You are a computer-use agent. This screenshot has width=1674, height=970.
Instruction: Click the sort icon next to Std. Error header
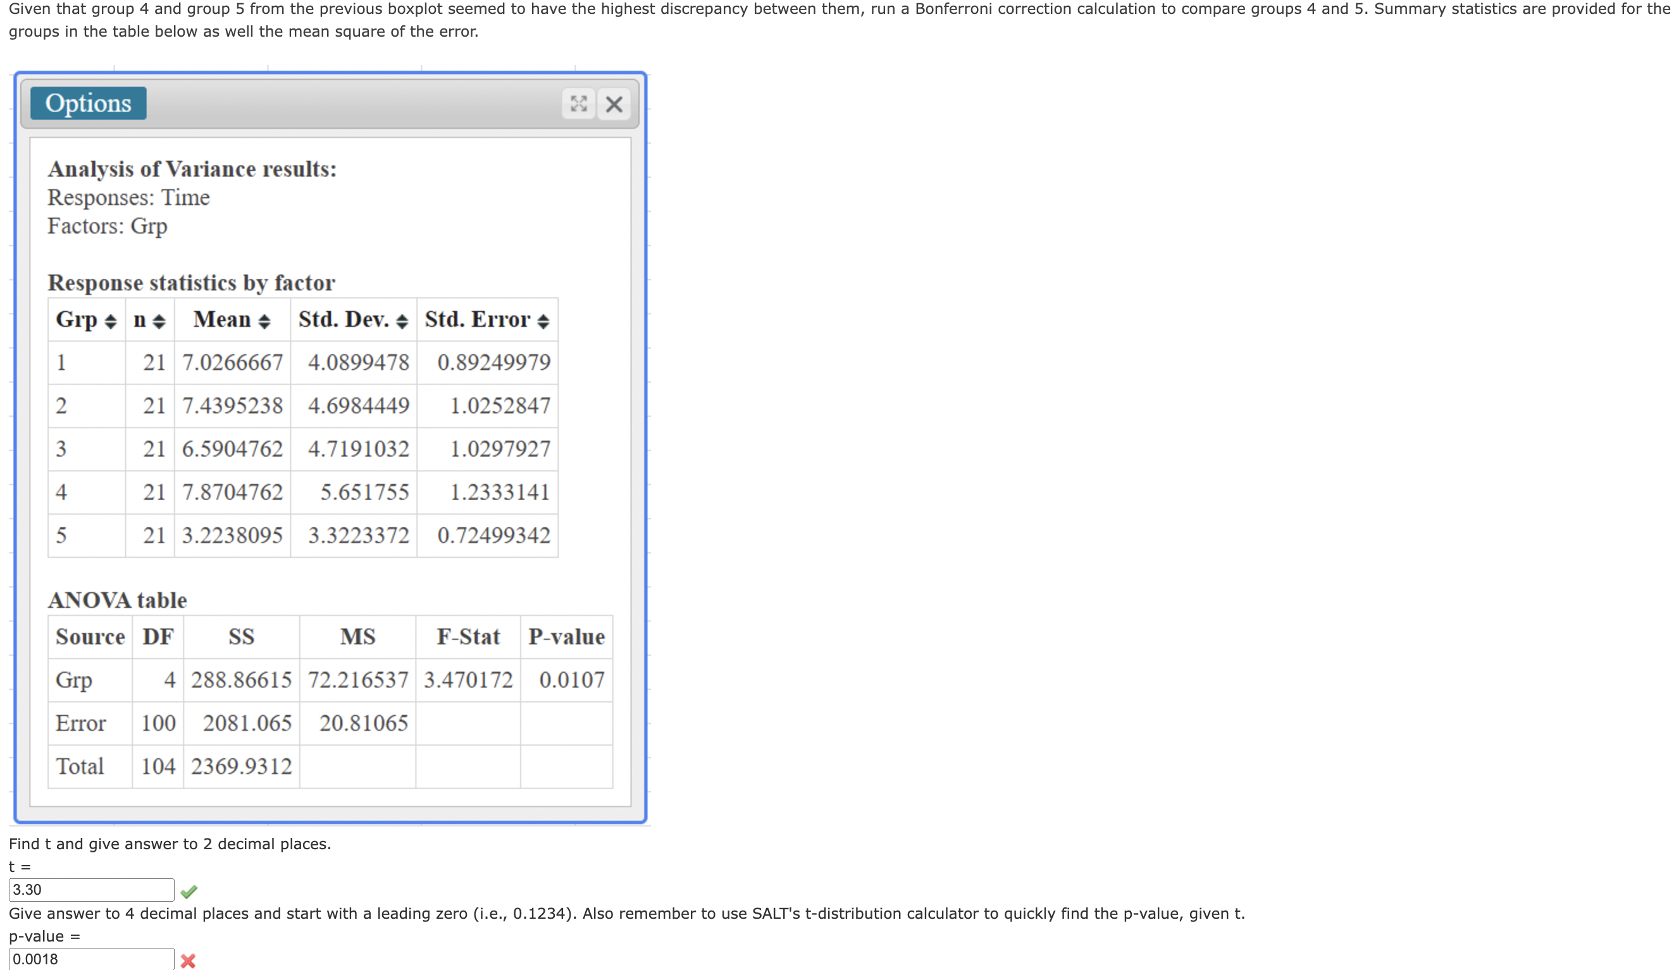point(545,321)
